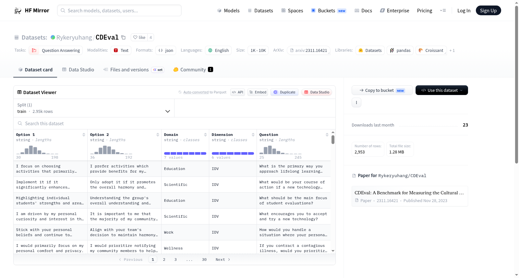
Task: Click the table vertical scrollbar thumb
Action: coord(333,139)
